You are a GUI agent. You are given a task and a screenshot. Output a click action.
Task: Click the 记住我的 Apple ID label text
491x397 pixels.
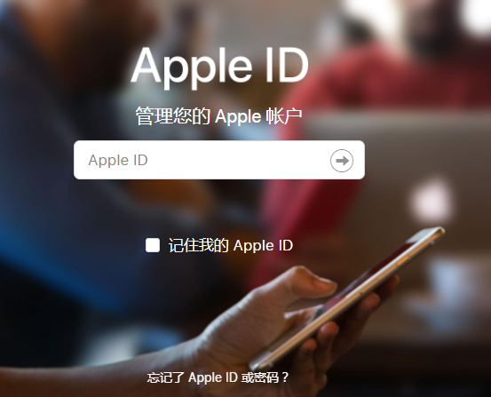pyautogui.click(x=231, y=245)
